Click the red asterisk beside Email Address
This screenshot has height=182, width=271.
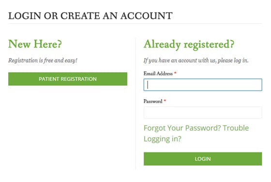175,73
